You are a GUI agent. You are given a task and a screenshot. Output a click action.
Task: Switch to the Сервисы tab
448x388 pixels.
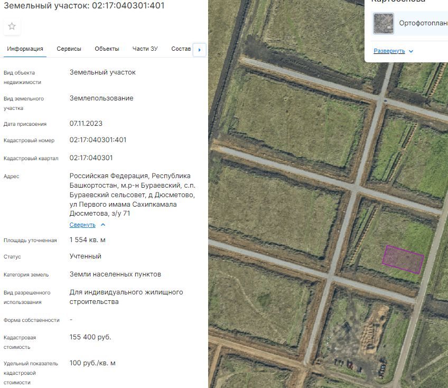69,49
